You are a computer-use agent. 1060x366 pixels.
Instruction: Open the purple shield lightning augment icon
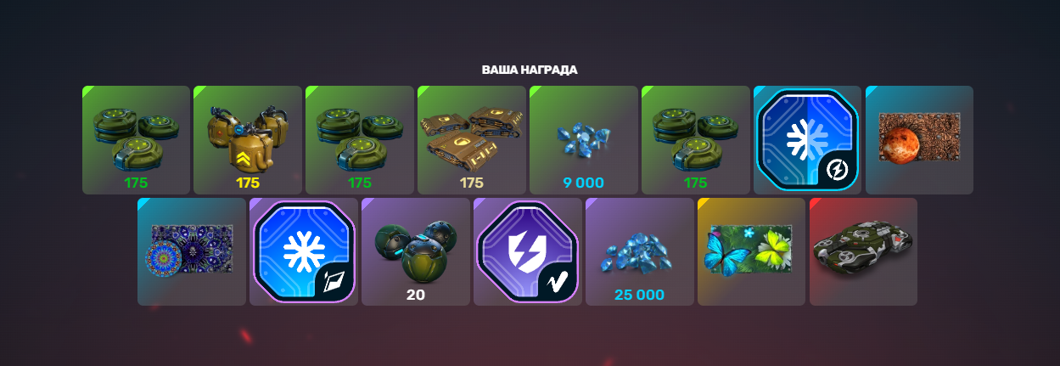click(527, 252)
